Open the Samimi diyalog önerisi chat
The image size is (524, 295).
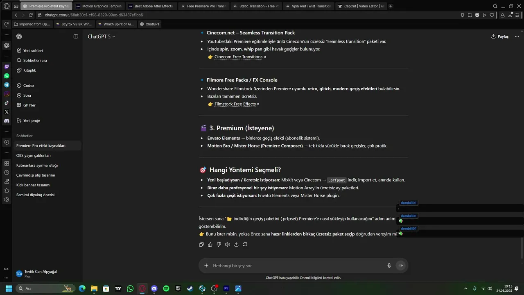click(47, 195)
